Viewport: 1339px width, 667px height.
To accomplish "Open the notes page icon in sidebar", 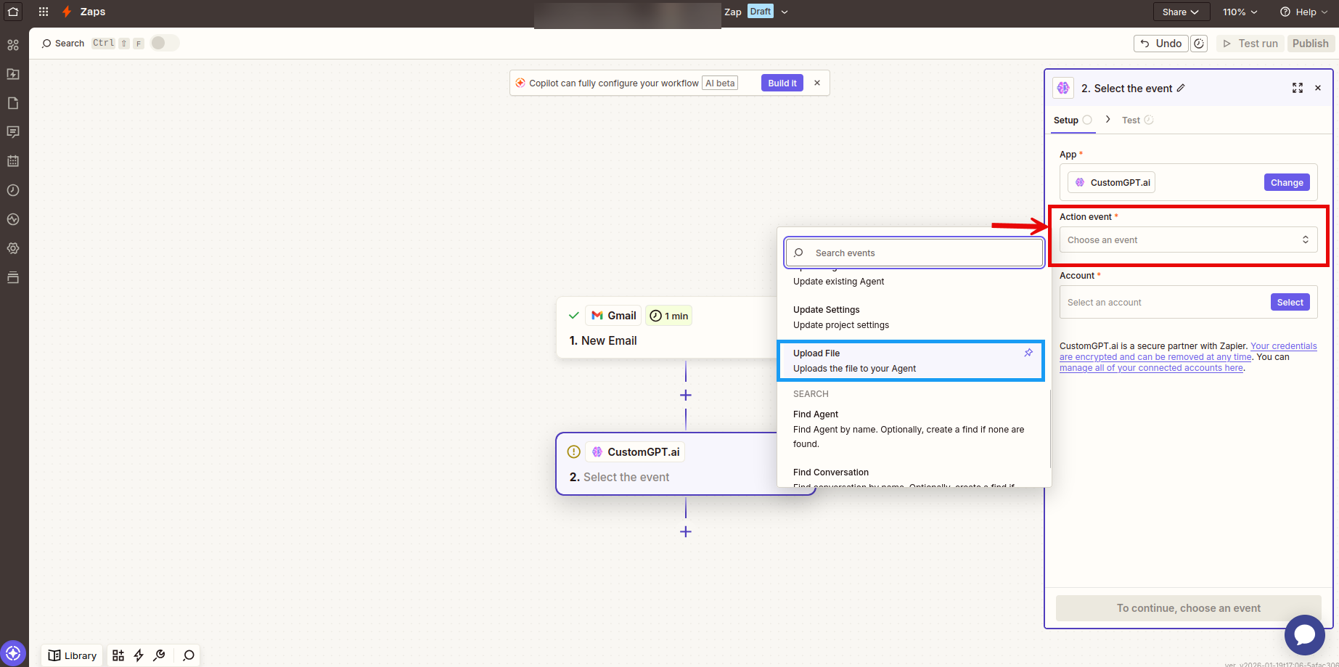I will pyautogui.click(x=13, y=103).
